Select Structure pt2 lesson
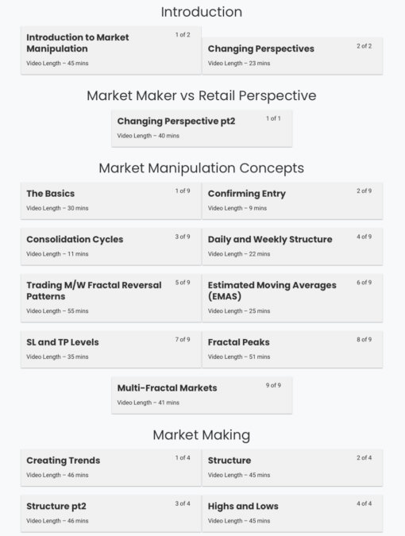This screenshot has width=405, height=536. pos(110,514)
